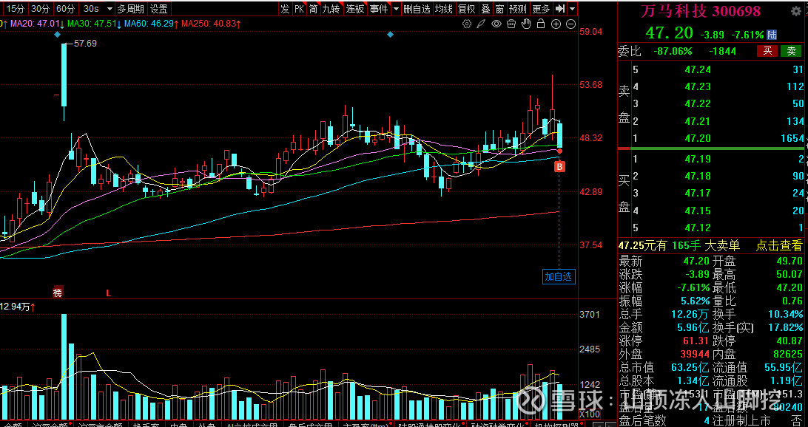
Task: Click buy level 1 price 47.19
Action: coord(698,159)
